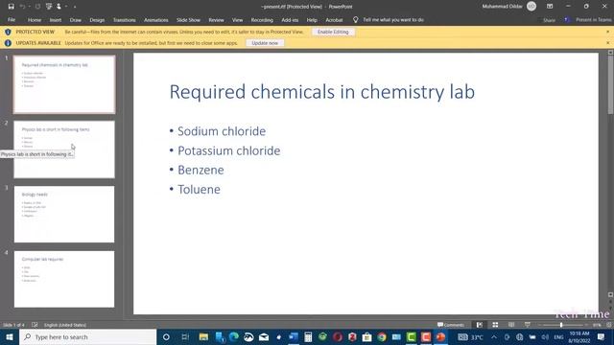Open Ribbon Display Options icon
This screenshot has width=614, height=345.
[x=550, y=7]
